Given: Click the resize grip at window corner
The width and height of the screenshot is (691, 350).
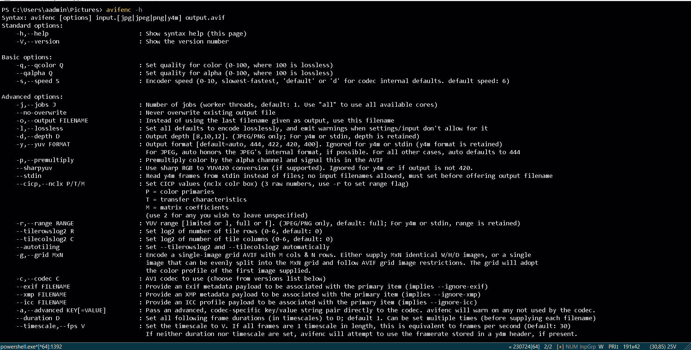Looking at the screenshot, I should coord(687,347).
